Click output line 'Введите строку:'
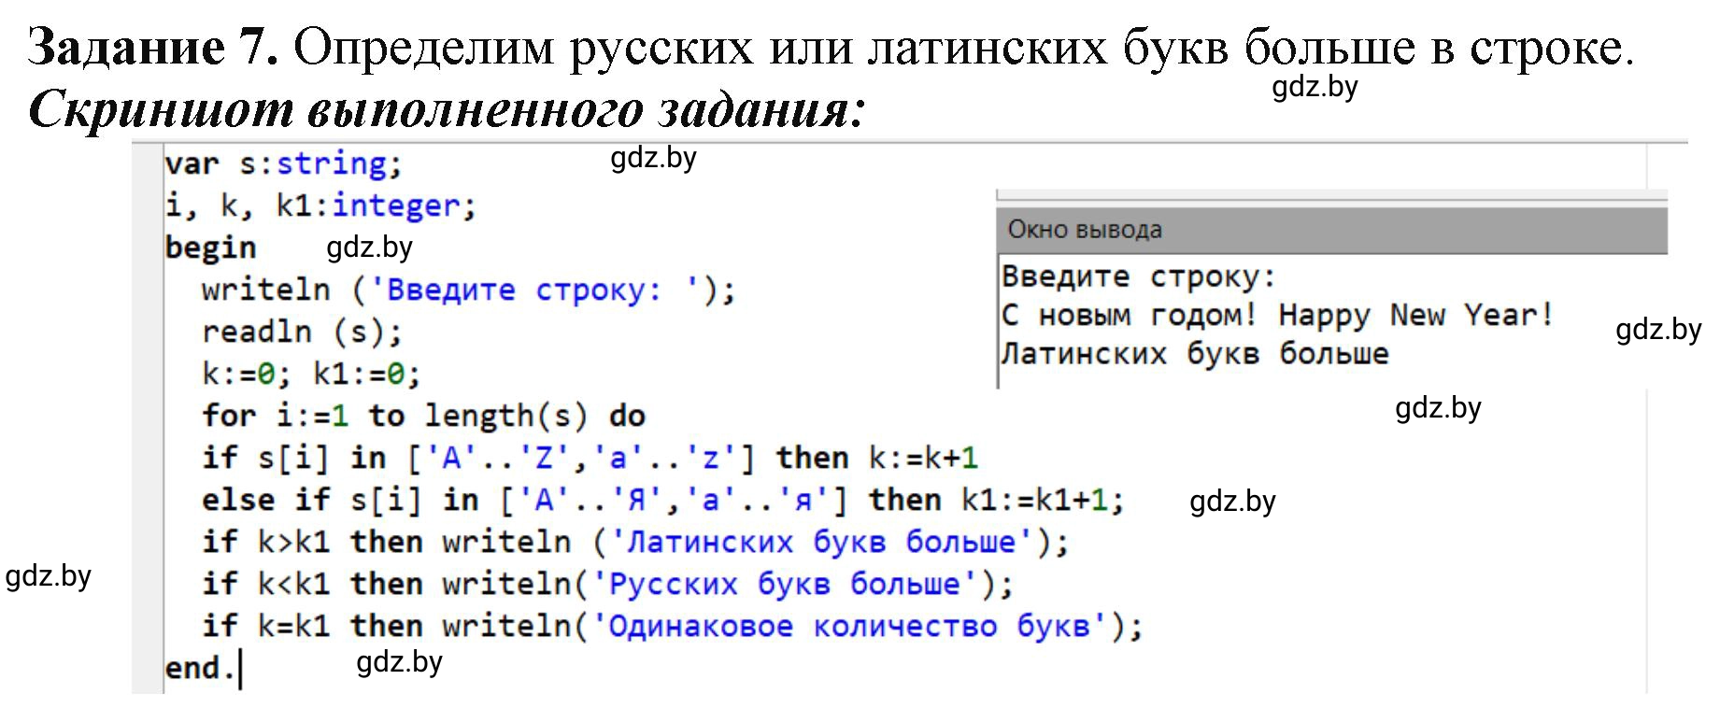Screen dimensions: 1720x708 tap(1138, 276)
